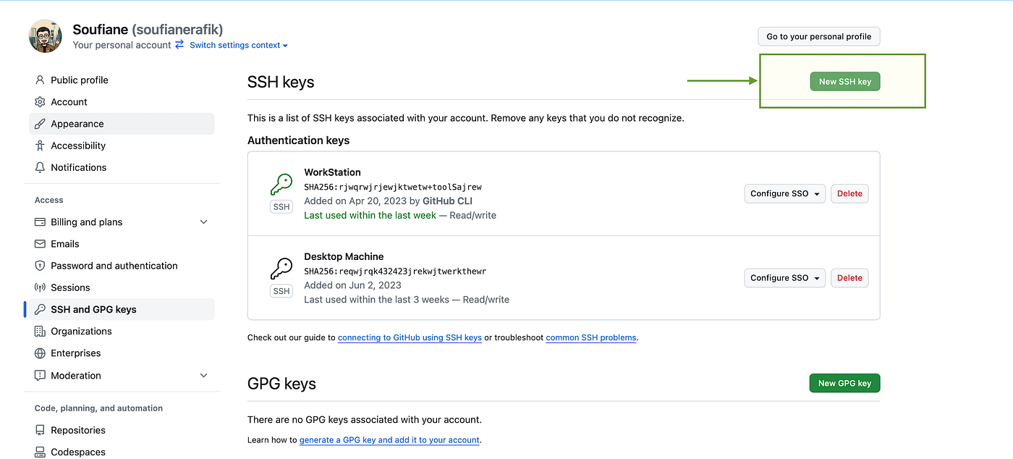The height and width of the screenshot is (459, 1013).
Task: Click the New SSH key button
Action: pyautogui.click(x=844, y=82)
